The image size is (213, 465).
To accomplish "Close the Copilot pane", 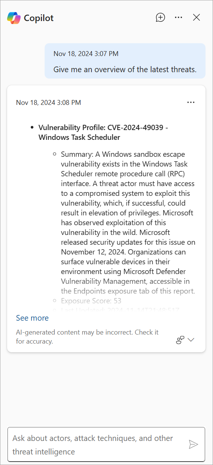I will (196, 17).
